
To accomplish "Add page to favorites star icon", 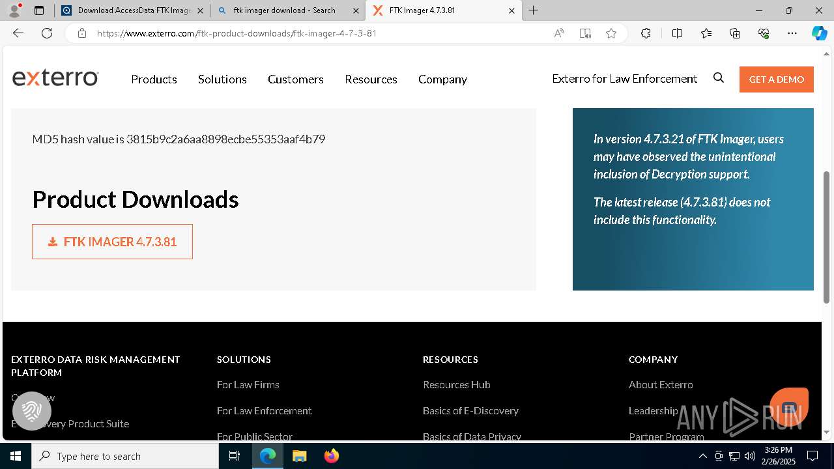I will click(611, 33).
